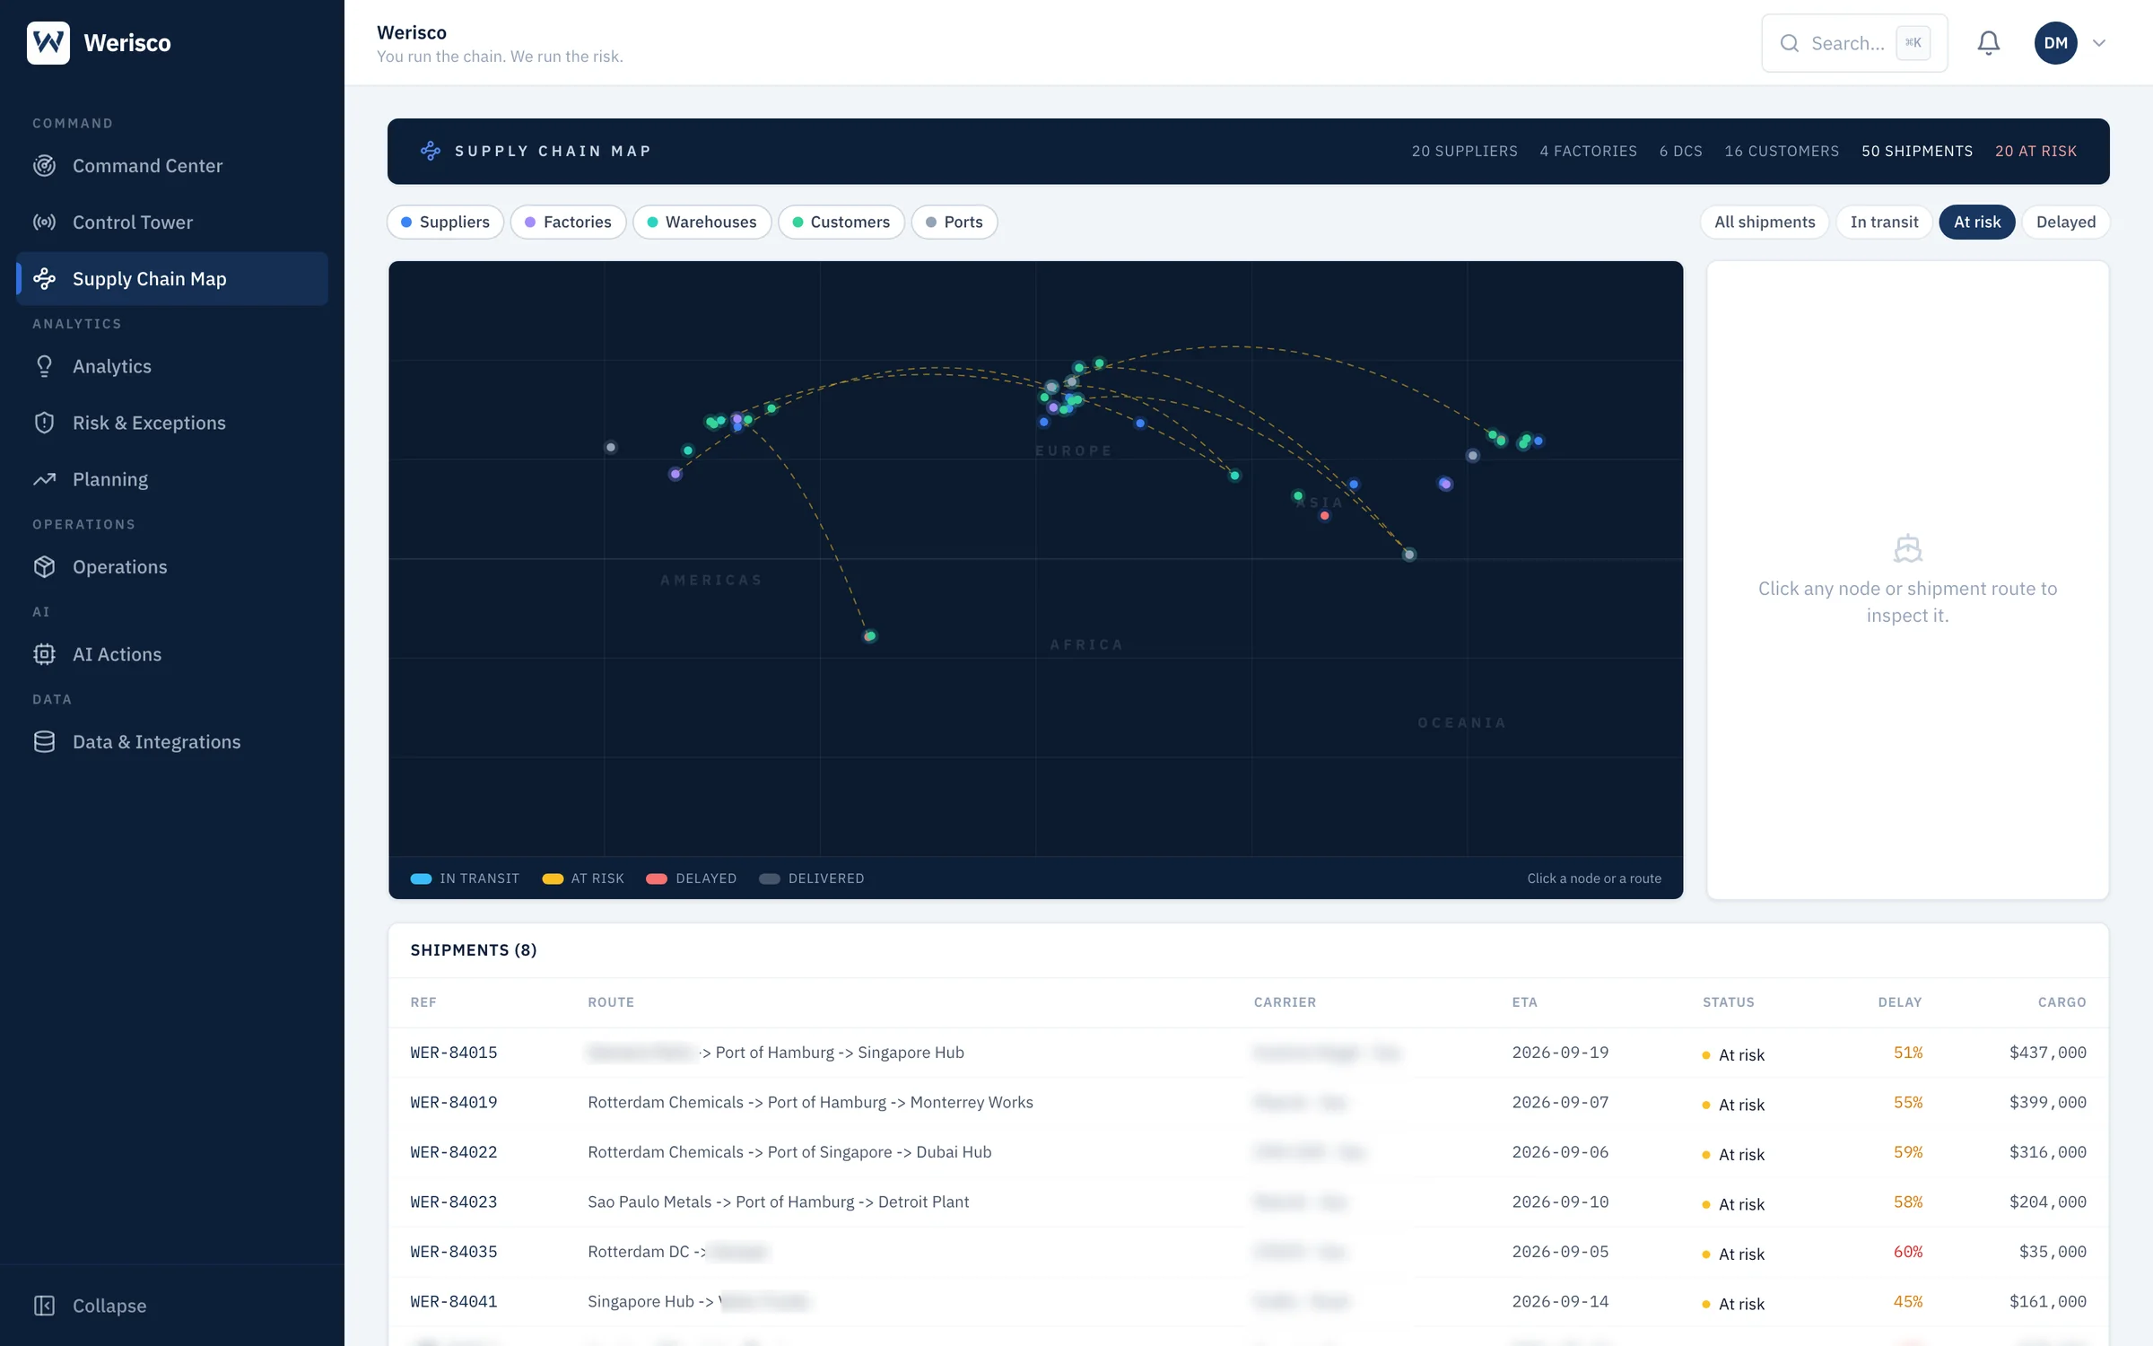Screen dimensions: 2153x1346
Task: Open Control Tower broadcast icon
Action: pyautogui.click(x=44, y=223)
